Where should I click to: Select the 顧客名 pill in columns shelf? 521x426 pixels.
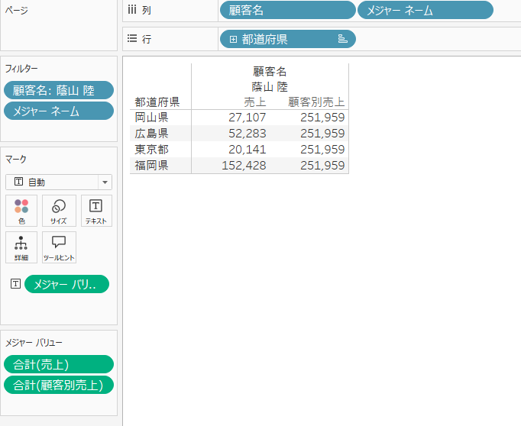point(286,10)
